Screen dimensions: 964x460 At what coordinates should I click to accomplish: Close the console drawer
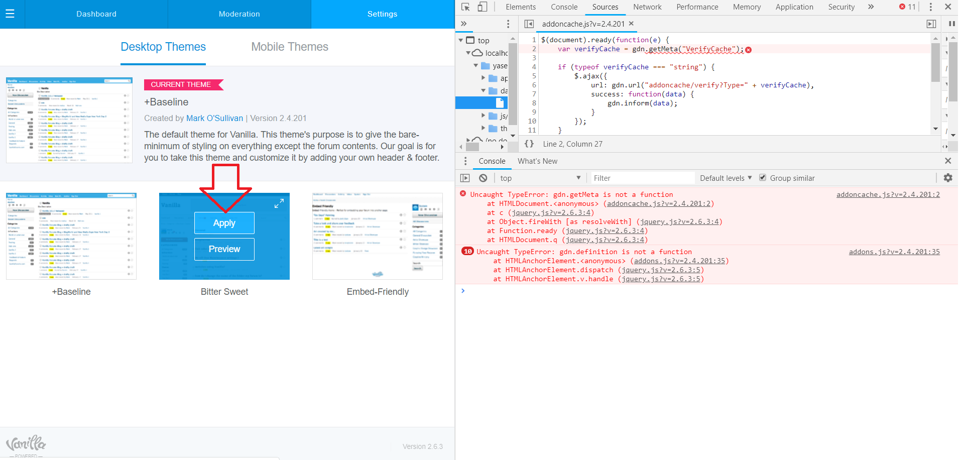pyautogui.click(x=948, y=161)
